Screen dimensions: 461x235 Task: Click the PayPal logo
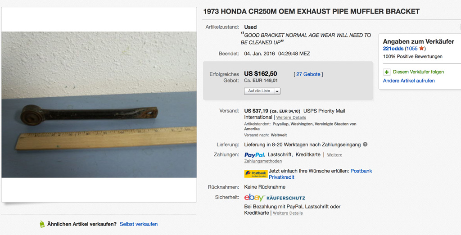[x=254, y=155]
